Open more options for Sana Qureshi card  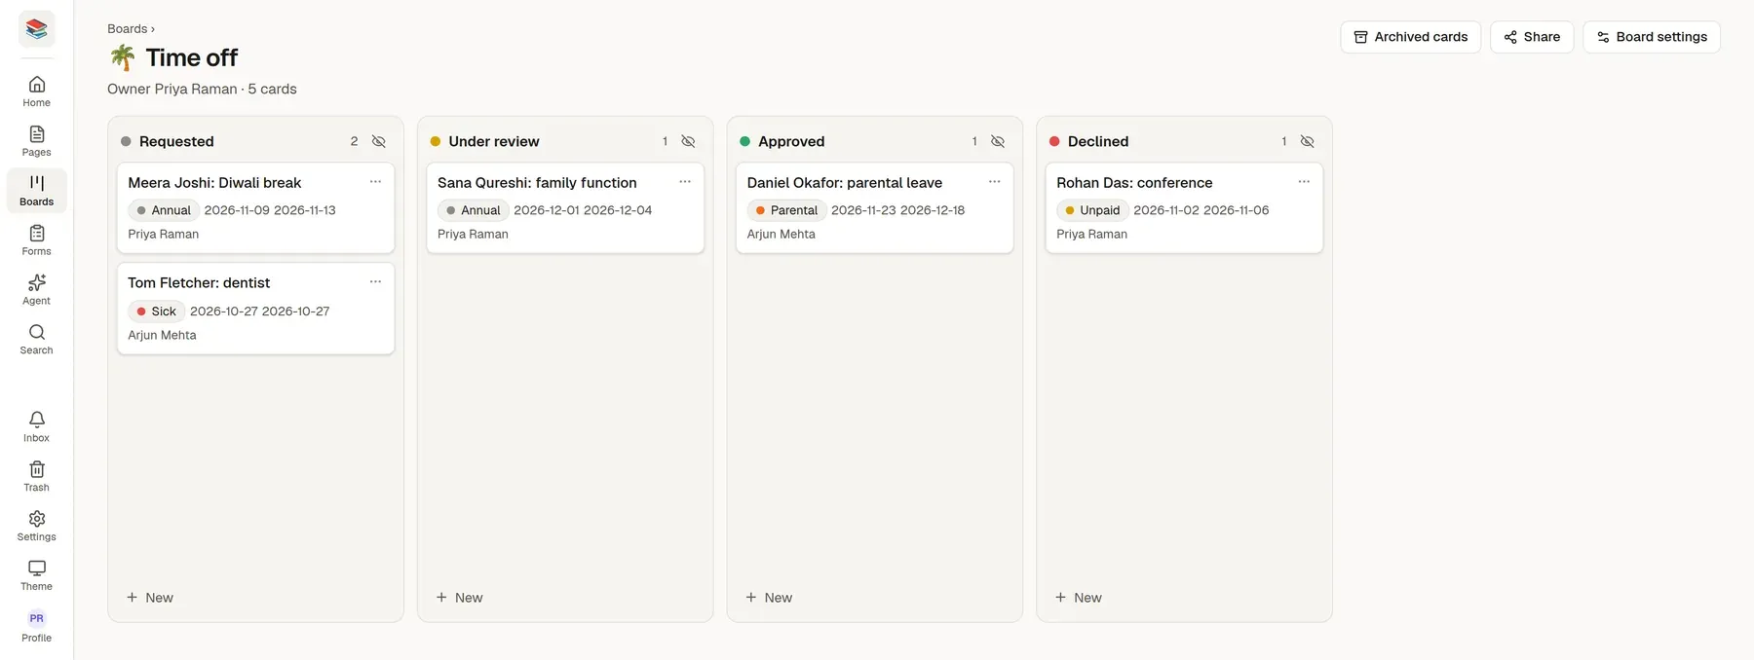[685, 182]
